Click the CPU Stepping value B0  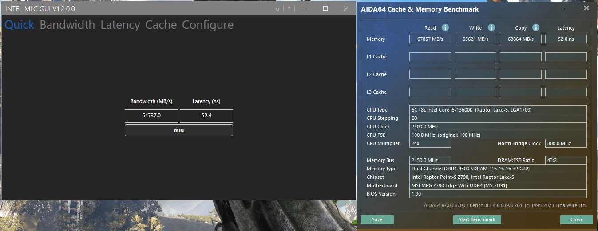498,118
